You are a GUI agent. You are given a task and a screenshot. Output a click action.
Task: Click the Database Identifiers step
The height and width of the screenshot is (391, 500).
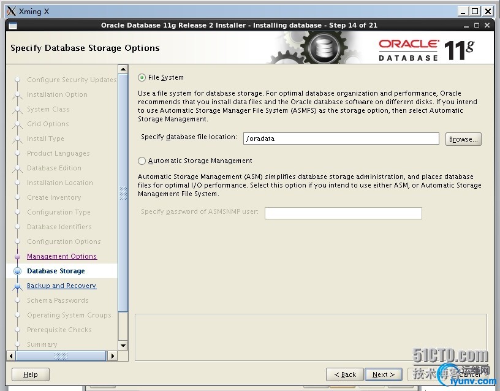pyautogui.click(x=59, y=227)
